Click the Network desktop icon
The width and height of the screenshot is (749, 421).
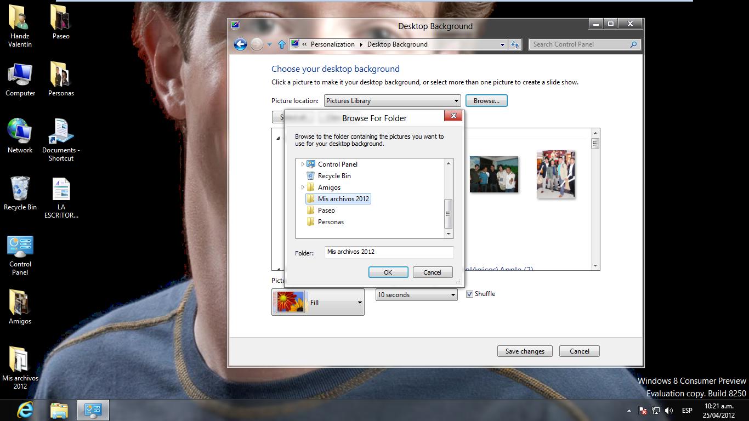point(20,135)
